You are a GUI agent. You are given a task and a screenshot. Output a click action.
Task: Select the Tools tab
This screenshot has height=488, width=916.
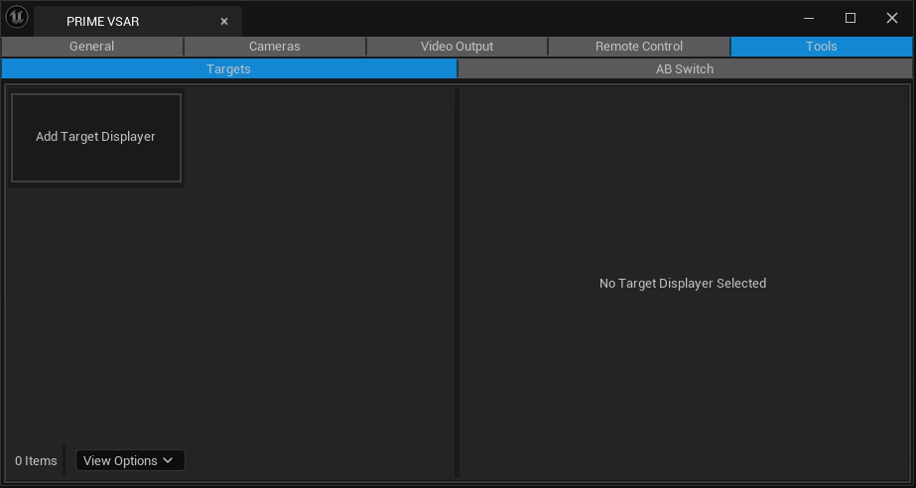click(x=822, y=47)
